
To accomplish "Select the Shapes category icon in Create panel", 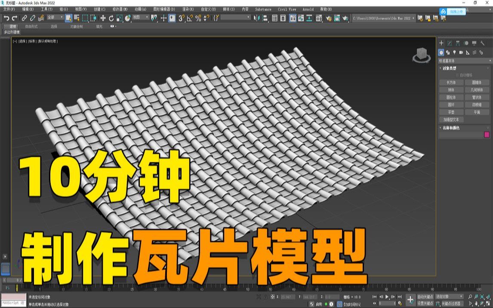I will click(448, 52).
